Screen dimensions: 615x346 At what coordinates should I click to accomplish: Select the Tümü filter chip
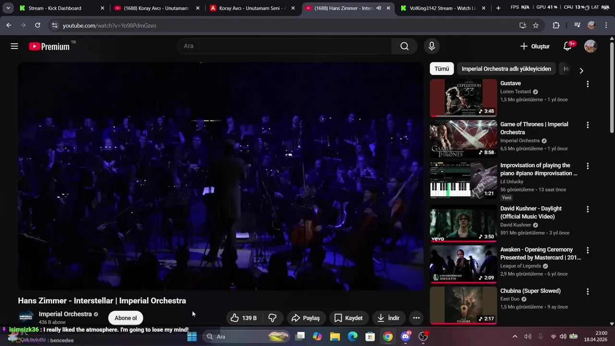[442, 69]
